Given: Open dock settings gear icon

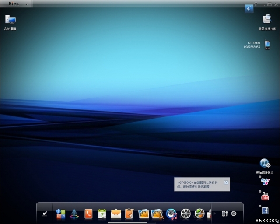Looking at the screenshot, I should 234,213.
